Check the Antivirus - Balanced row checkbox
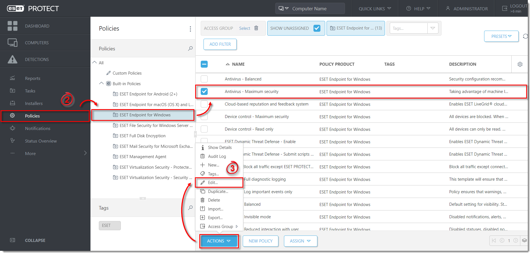This screenshot has width=532, height=255. pyautogui.click(x=204, y=79)
